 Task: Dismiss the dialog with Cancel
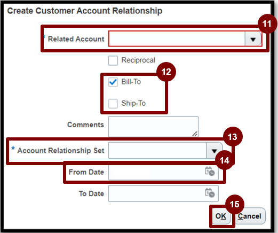pyautogui.click(x=250, y=216)
